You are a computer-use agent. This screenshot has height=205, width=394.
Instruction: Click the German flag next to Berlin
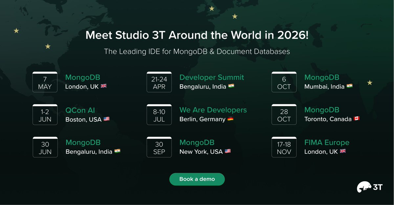(230, 119)
